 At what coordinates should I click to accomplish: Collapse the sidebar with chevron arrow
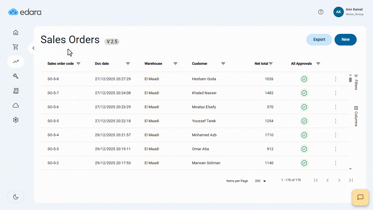click(x=34, y=48)
